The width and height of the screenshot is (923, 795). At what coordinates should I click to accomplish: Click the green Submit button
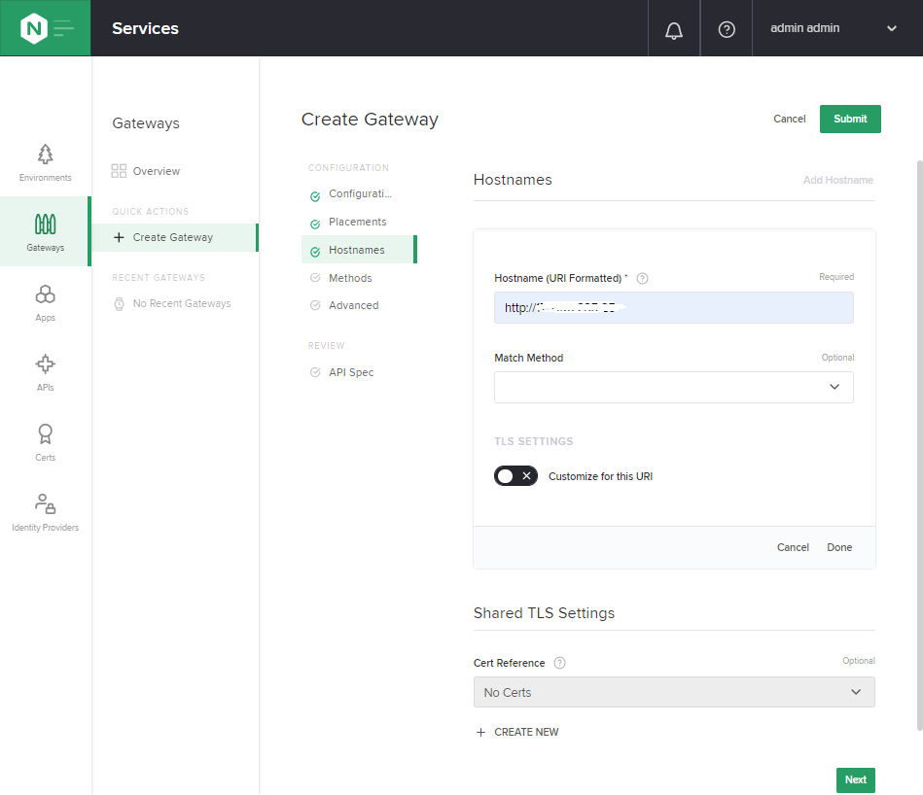(850, 119)
